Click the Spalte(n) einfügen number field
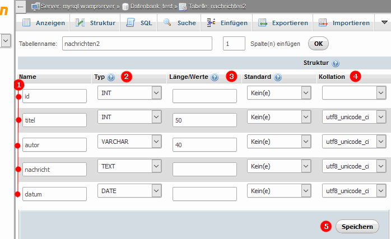Viewport: 391px width, 239px height. (234, 44)
